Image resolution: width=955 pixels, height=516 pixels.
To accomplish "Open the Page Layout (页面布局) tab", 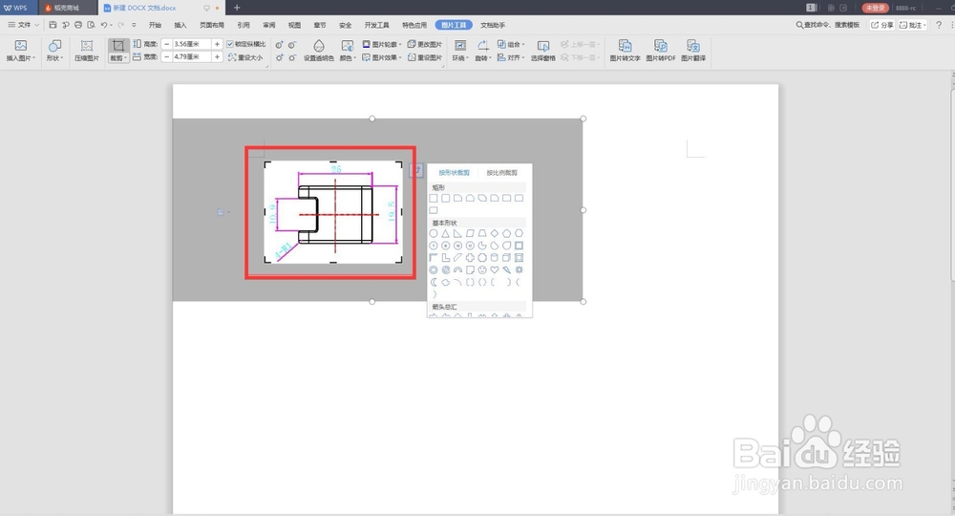I will click(212, 25).
